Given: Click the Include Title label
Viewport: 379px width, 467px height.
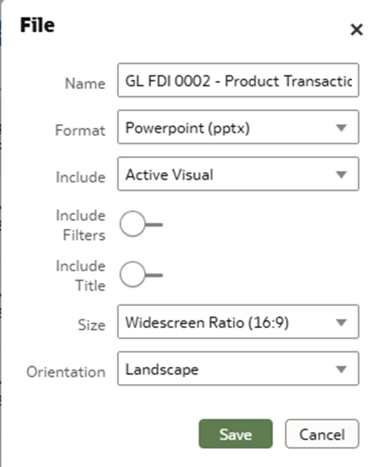Looking at the screenshot, I should [81, 275].
